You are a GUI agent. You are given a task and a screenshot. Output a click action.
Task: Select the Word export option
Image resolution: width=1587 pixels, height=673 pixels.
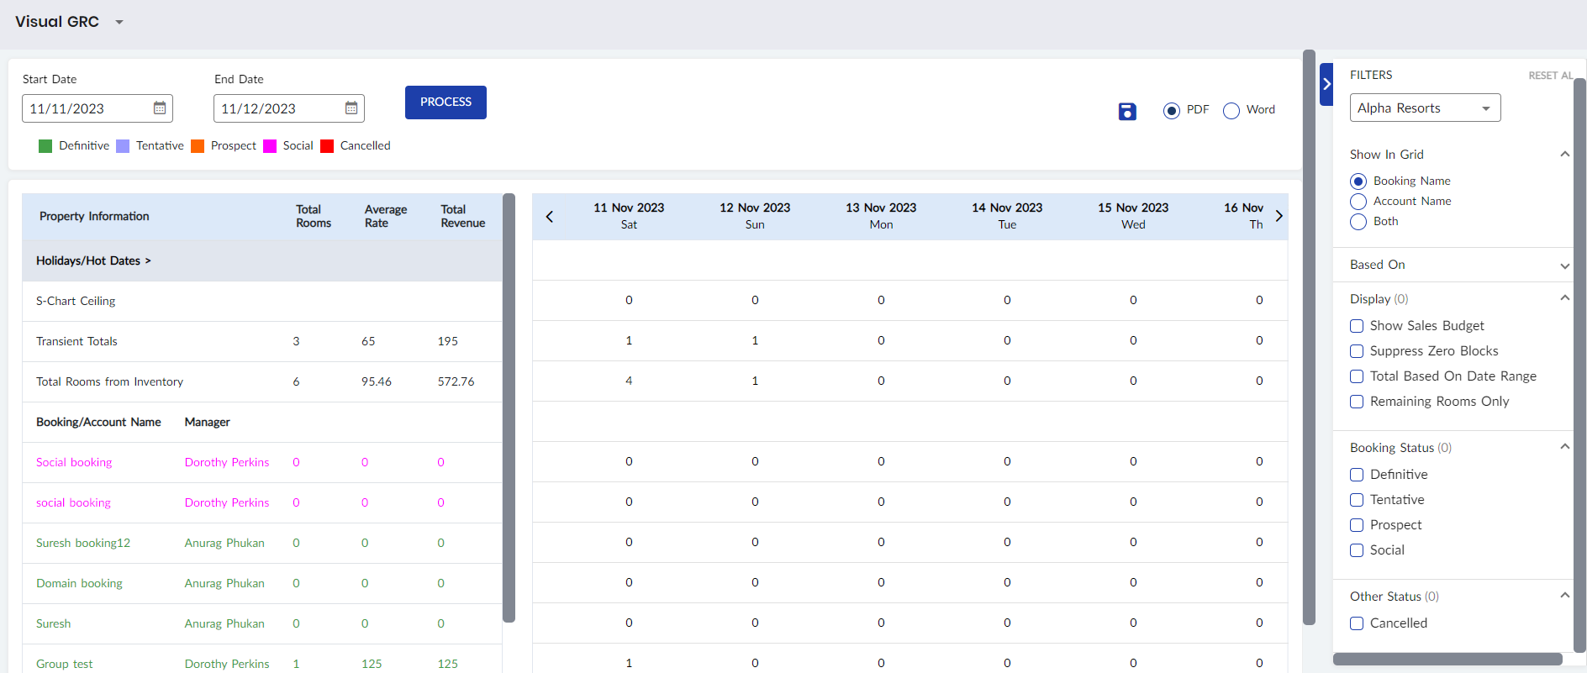tap(1231, 111)
